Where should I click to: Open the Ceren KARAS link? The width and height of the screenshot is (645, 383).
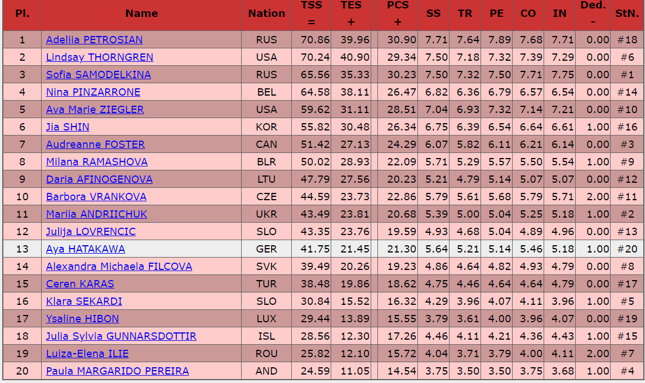(80, 284)
